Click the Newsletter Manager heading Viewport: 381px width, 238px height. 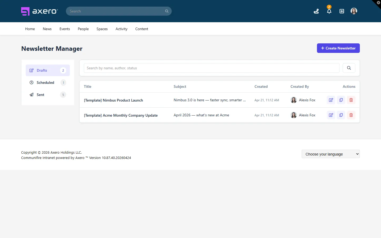pyautogui.click(x=52, y=49)
